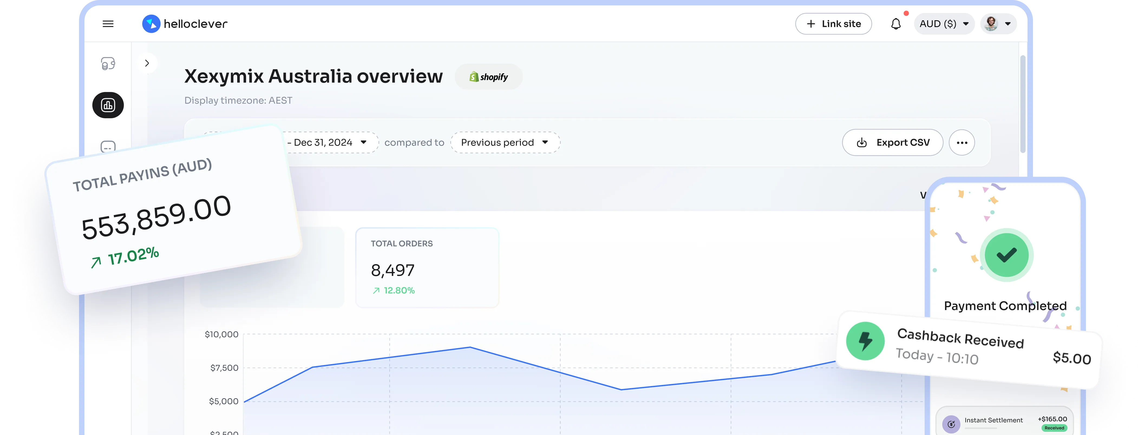
Task: Click the Instant Settlement icon
Action: [x=951, y=424]
